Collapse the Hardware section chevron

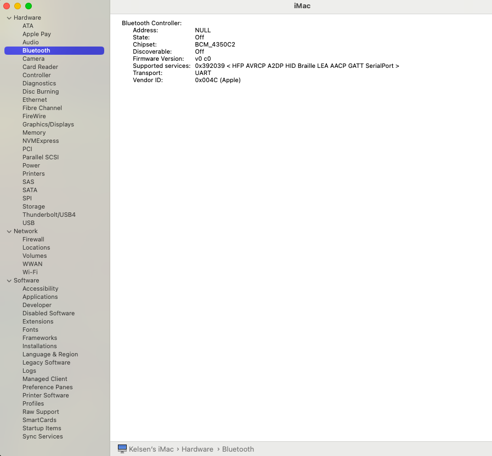(x=9, y=18)
